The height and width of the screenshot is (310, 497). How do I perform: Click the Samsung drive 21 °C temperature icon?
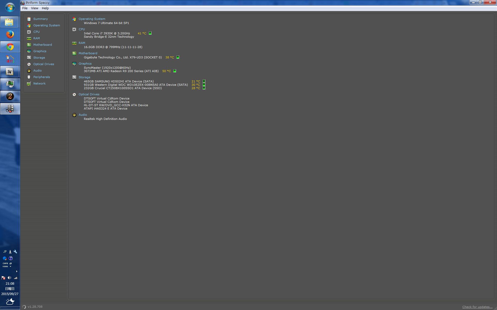(204, 81)
